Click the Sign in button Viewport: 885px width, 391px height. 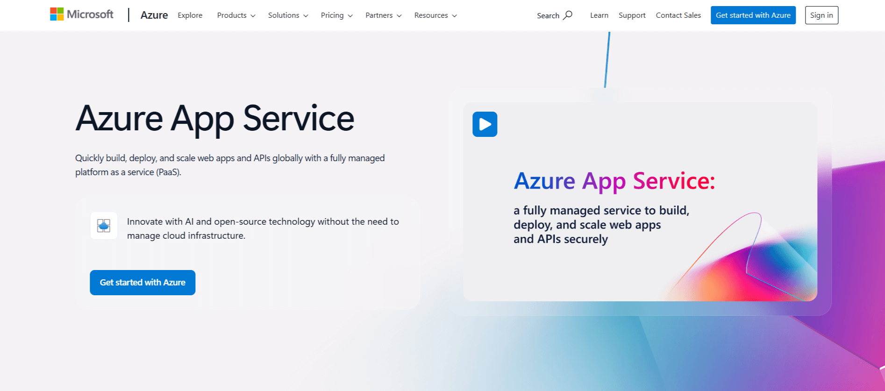point(821,15)
